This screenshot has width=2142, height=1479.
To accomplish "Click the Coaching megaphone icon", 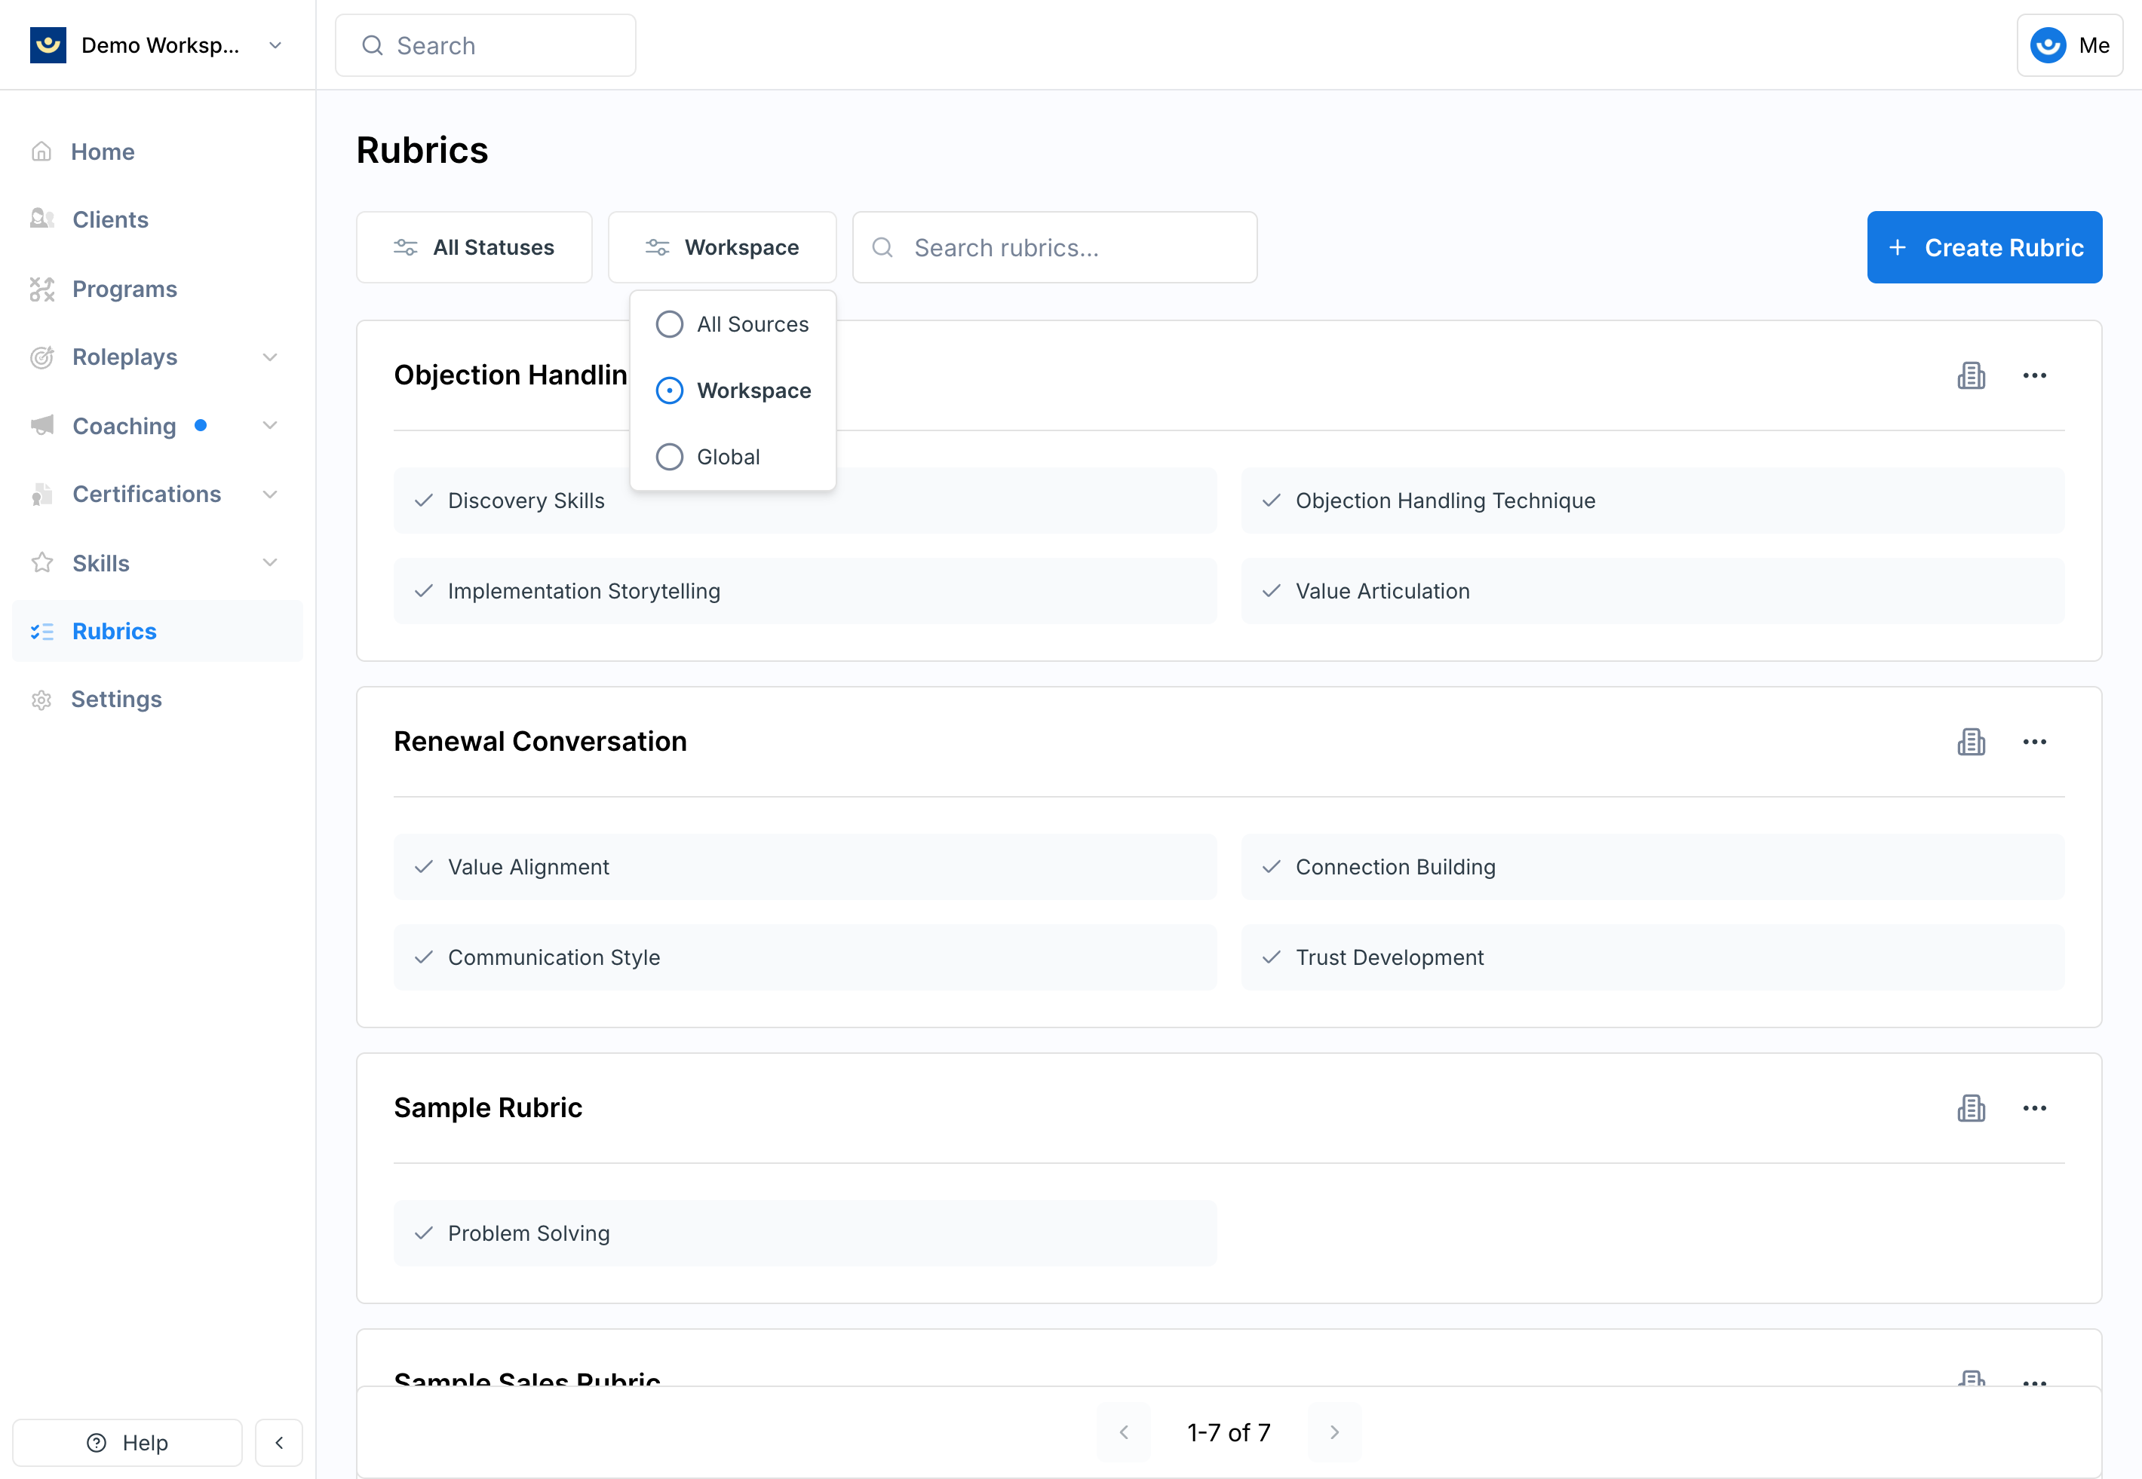I will (x=41, y=425).
